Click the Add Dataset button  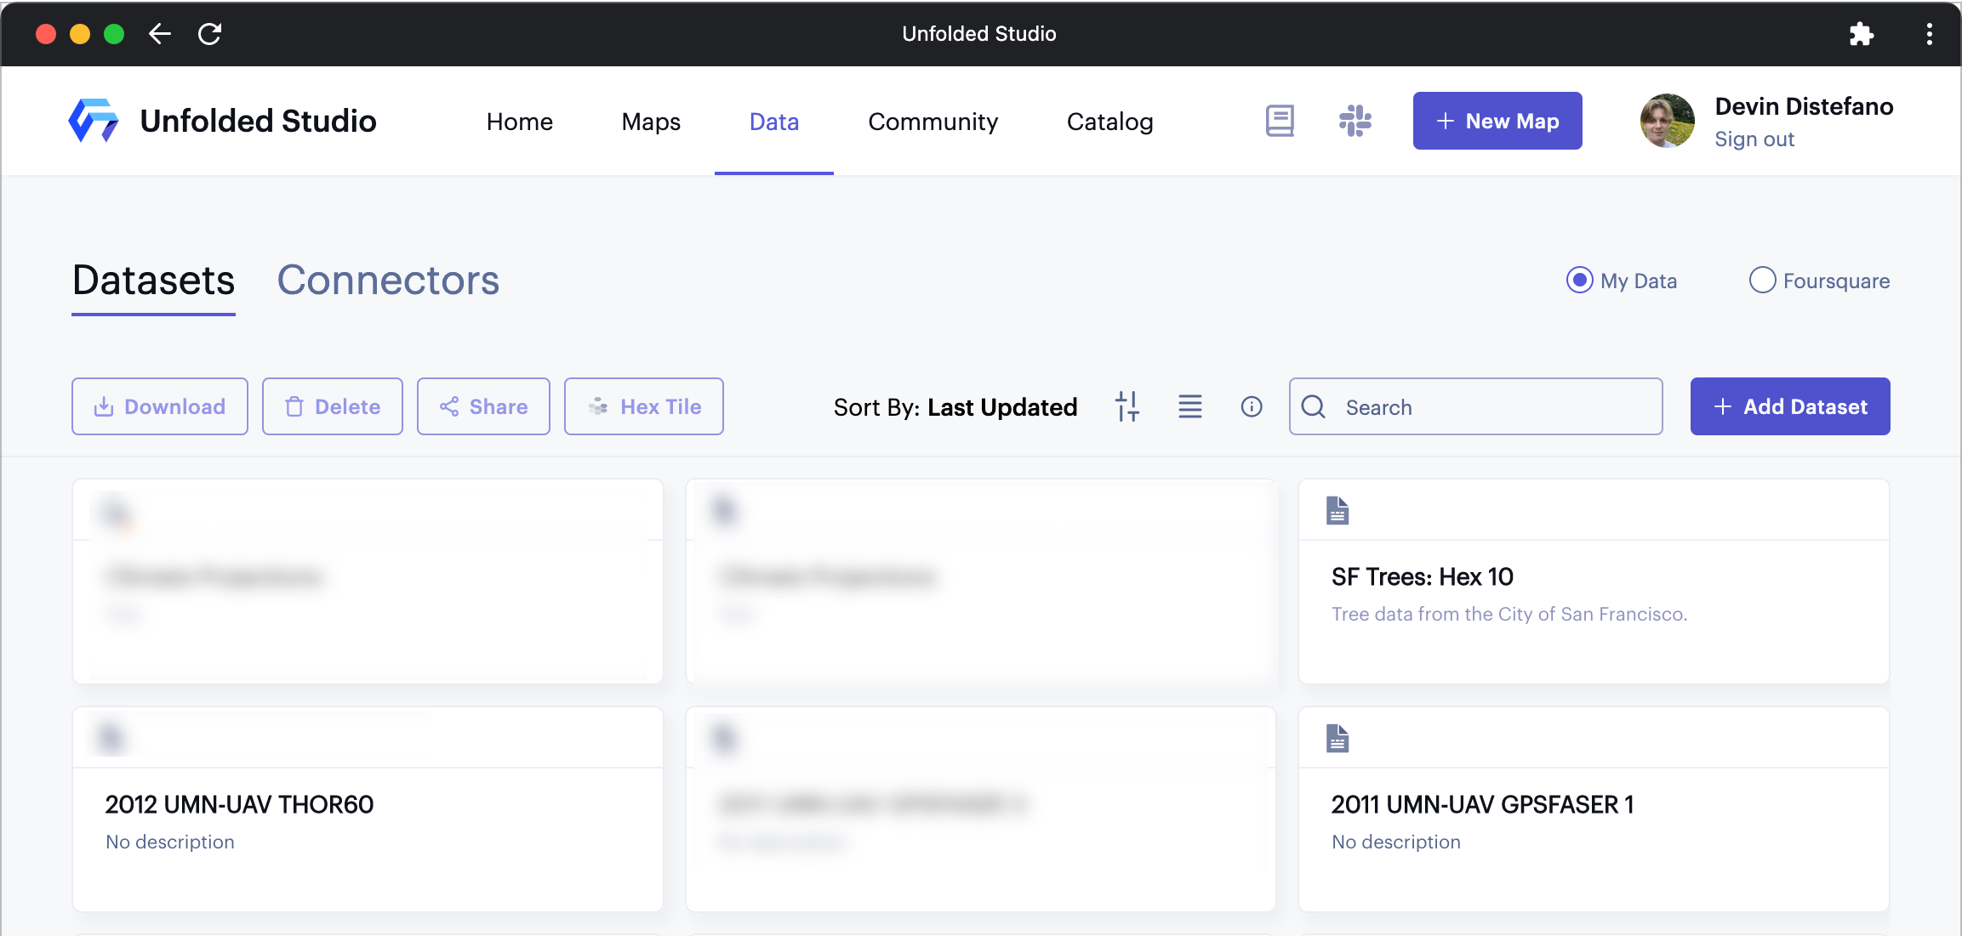[1791, 406]
